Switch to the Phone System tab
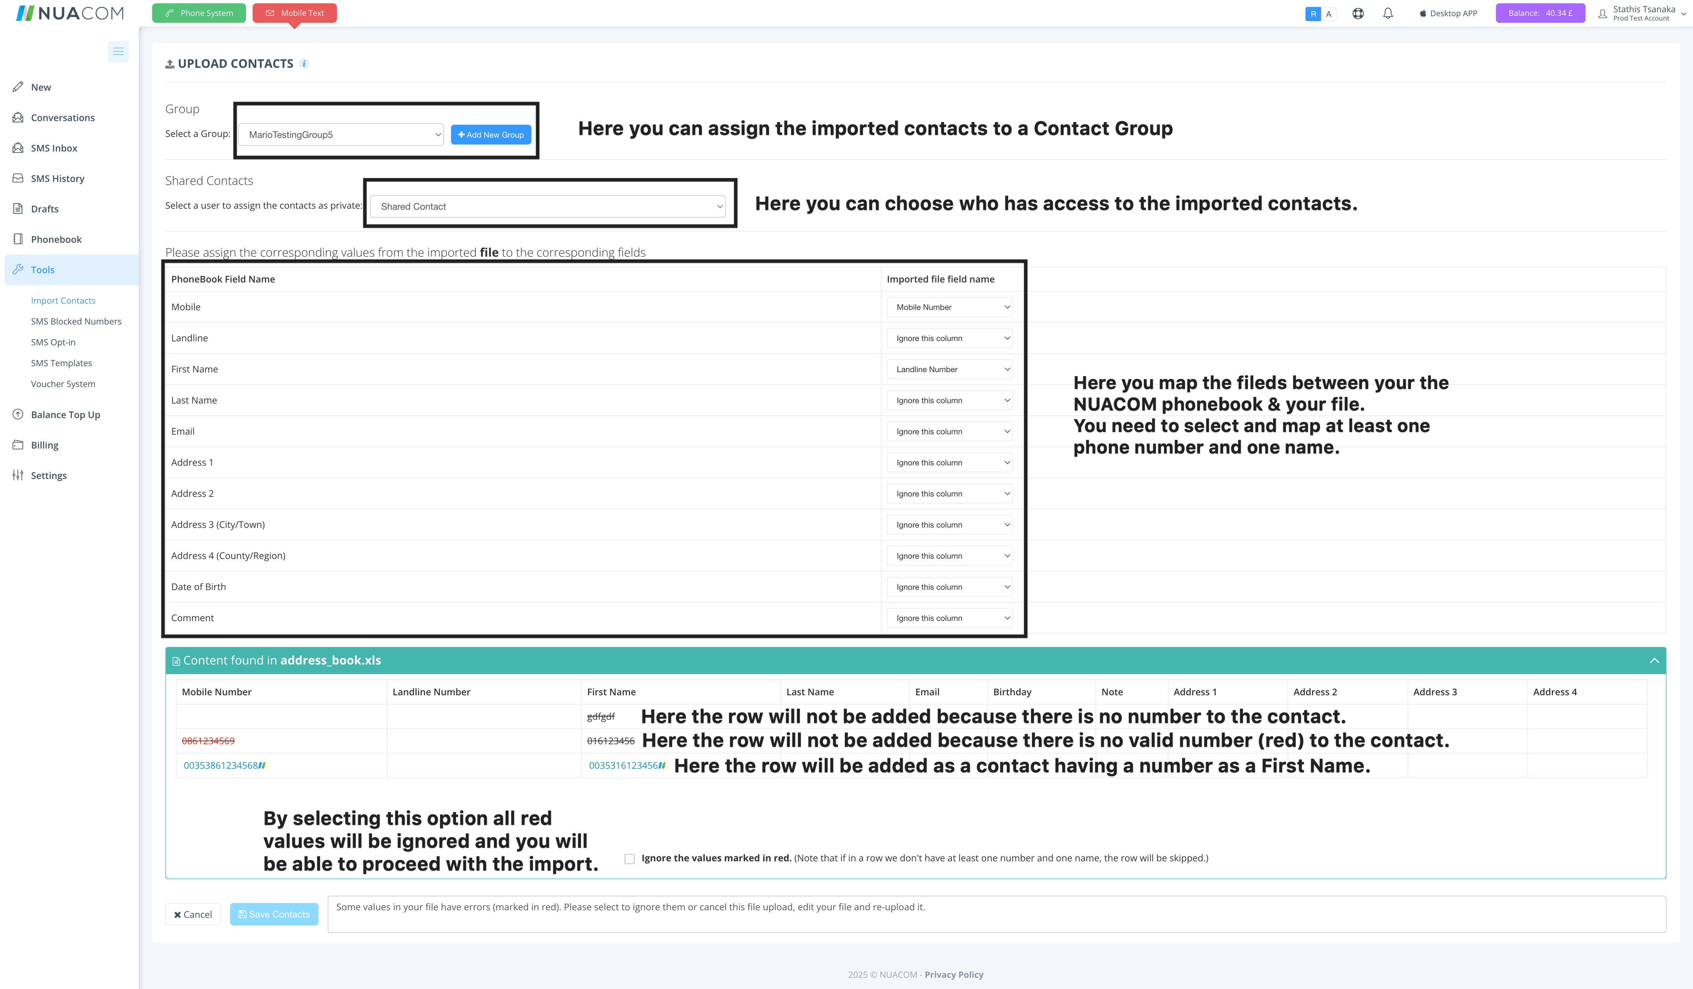 199,14
